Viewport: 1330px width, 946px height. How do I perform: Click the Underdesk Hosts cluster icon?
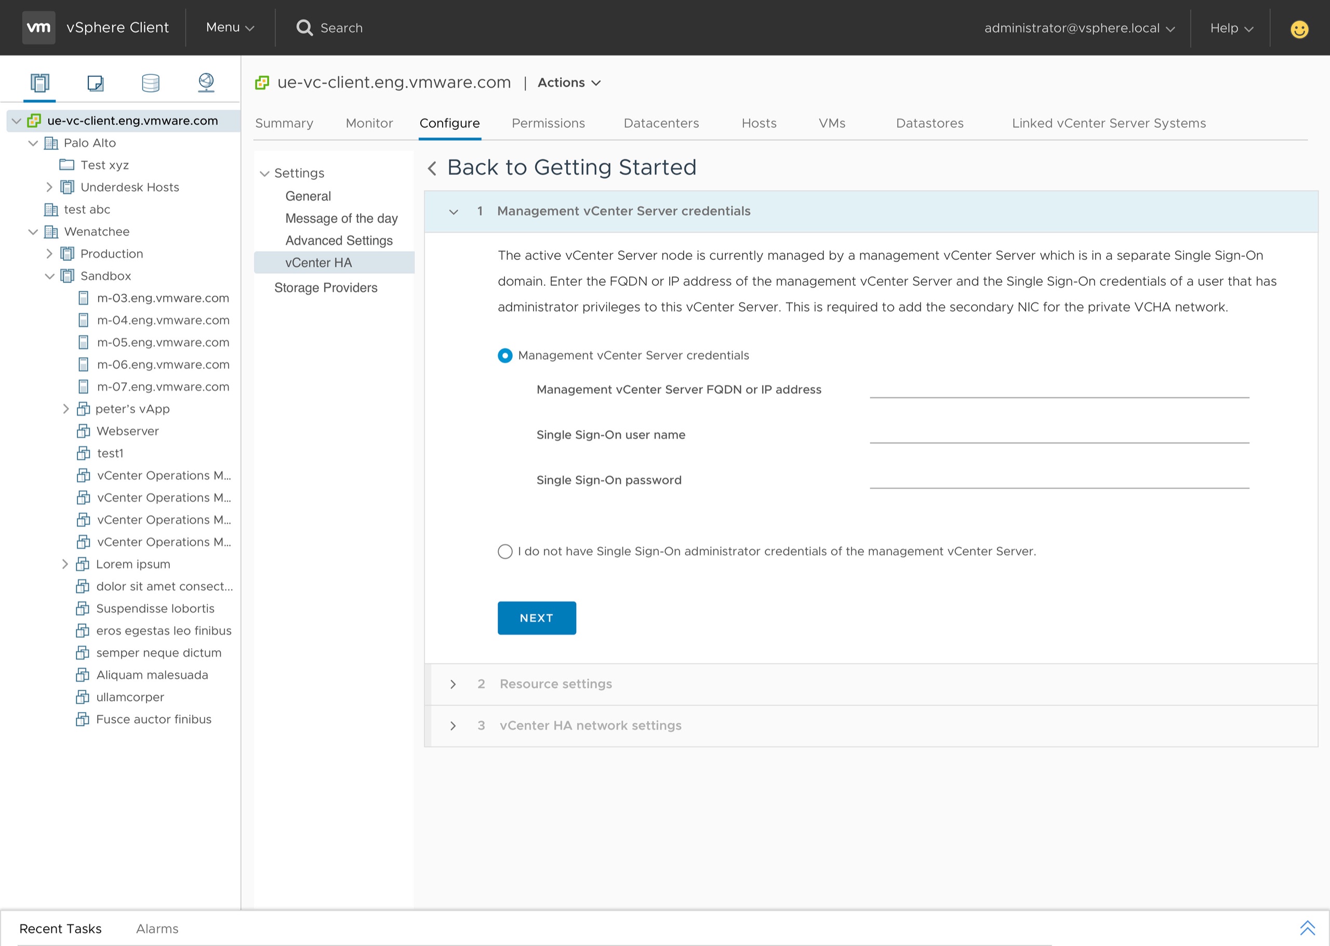(68, 188)
